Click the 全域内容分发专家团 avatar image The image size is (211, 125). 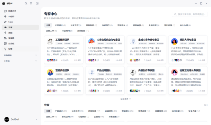point(133,41)
